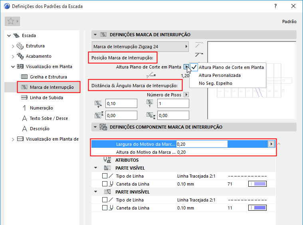Collapse the Parte Invisível group

click(95, 192)
